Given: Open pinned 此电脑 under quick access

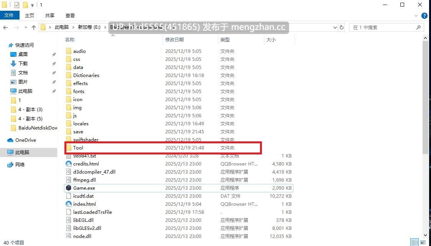Looking at the screenshot, I should coord(25,91).
